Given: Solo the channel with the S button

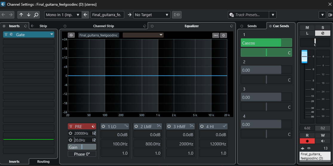Looking at the screenshot, I should point(323,27).
